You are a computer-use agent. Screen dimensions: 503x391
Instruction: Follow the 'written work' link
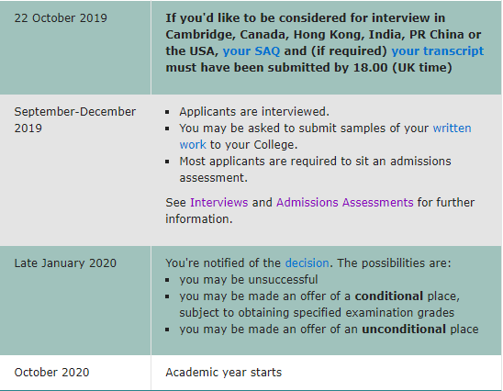452,128
